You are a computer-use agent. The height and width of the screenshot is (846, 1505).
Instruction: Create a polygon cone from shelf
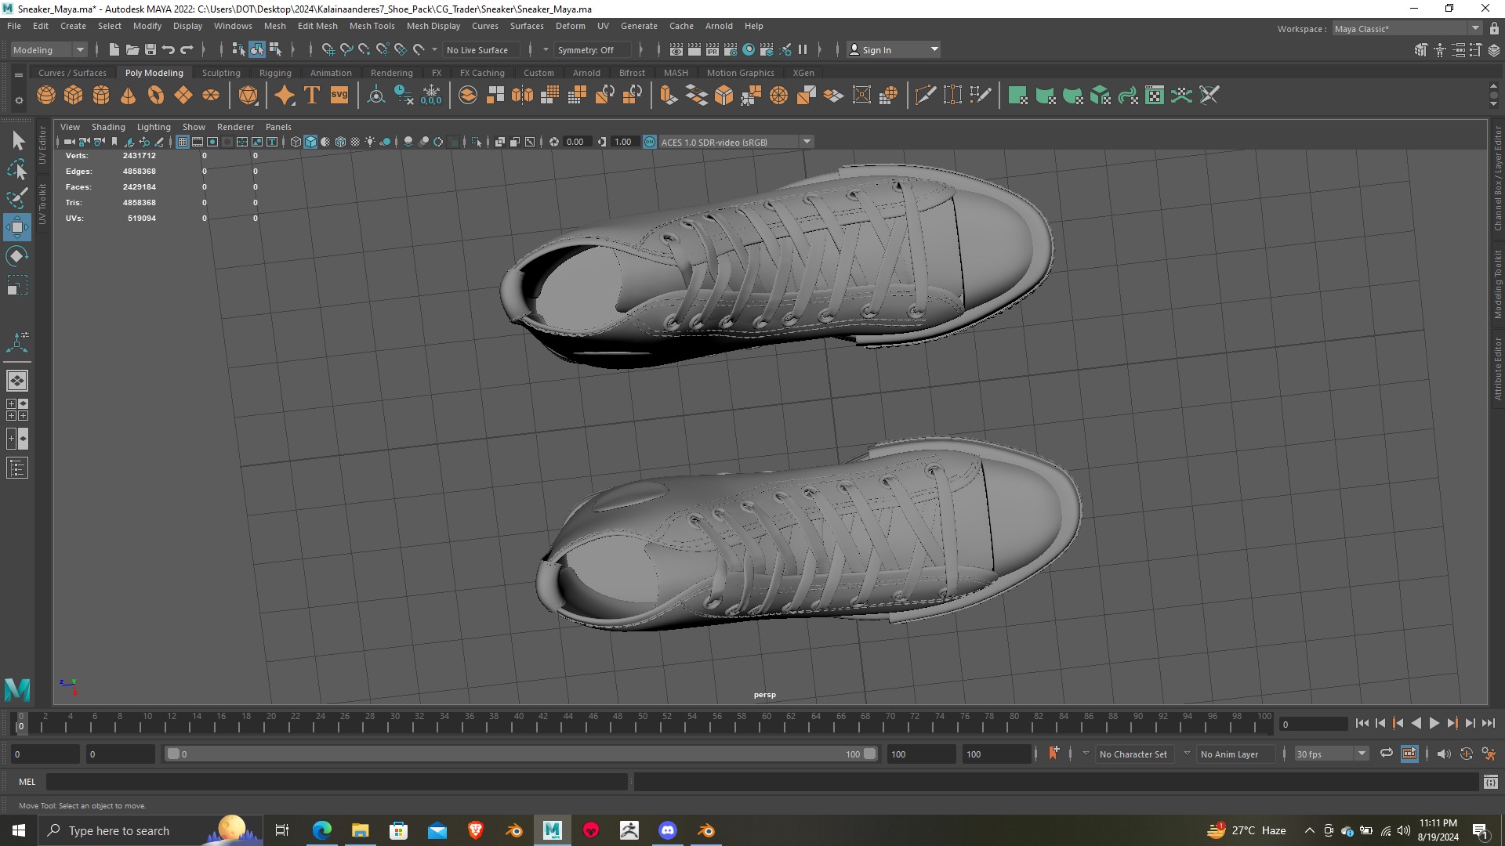pos(129,96)
